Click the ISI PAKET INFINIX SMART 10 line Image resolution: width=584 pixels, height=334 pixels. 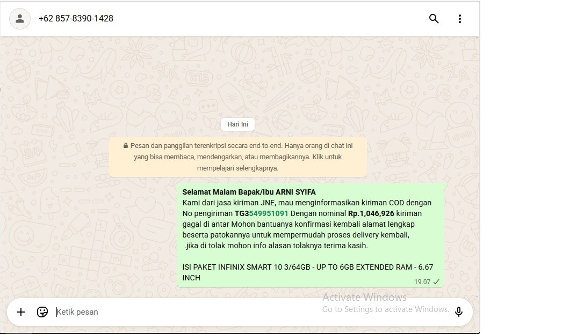pyautogui.click(x=308, y=272)
